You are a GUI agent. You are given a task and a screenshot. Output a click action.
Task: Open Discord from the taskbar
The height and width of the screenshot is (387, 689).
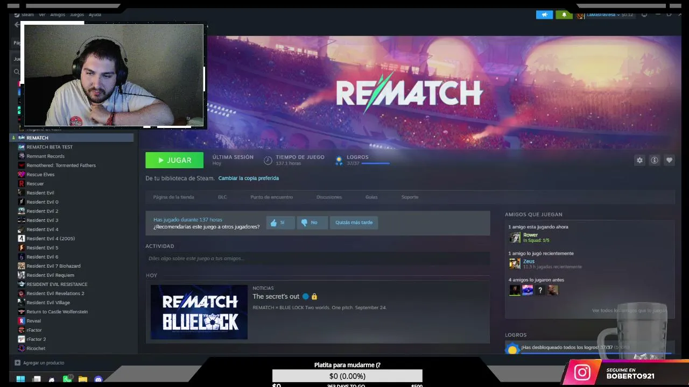click(x=99, y=379)
